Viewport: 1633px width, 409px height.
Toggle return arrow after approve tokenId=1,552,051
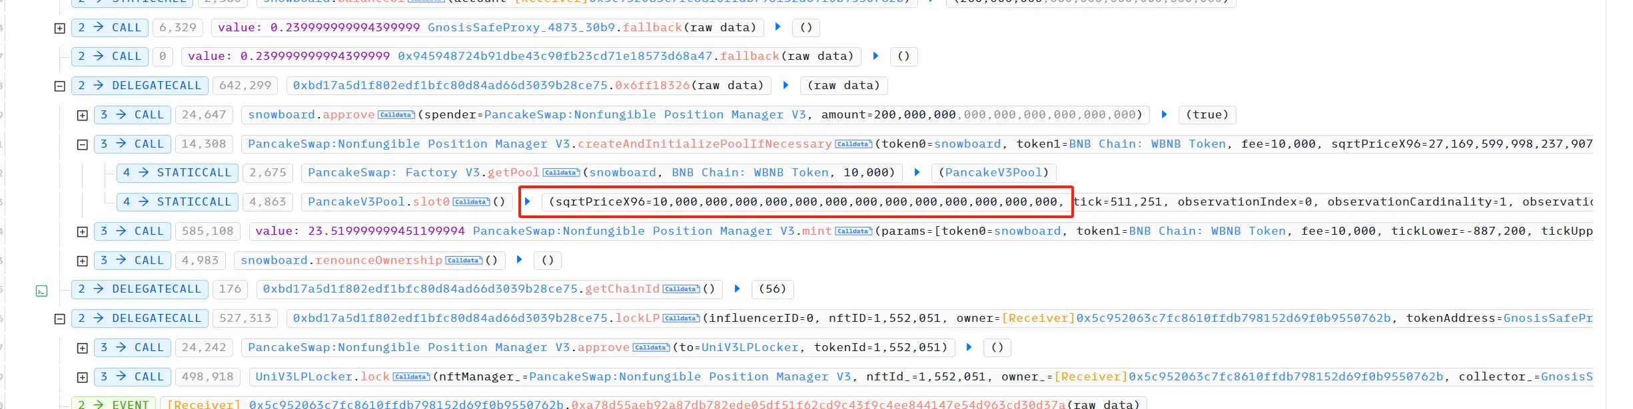969,347
